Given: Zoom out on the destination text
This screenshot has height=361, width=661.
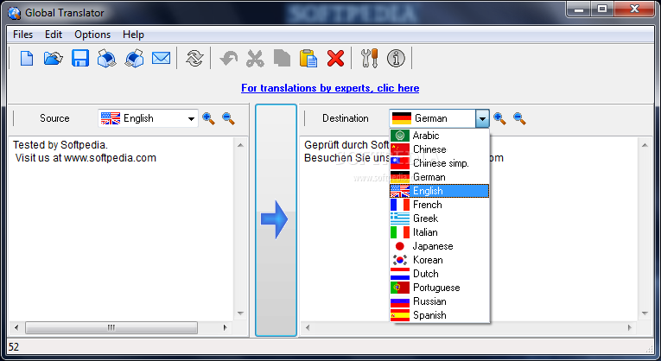Looking at the screenshot, I should (519, 119).
